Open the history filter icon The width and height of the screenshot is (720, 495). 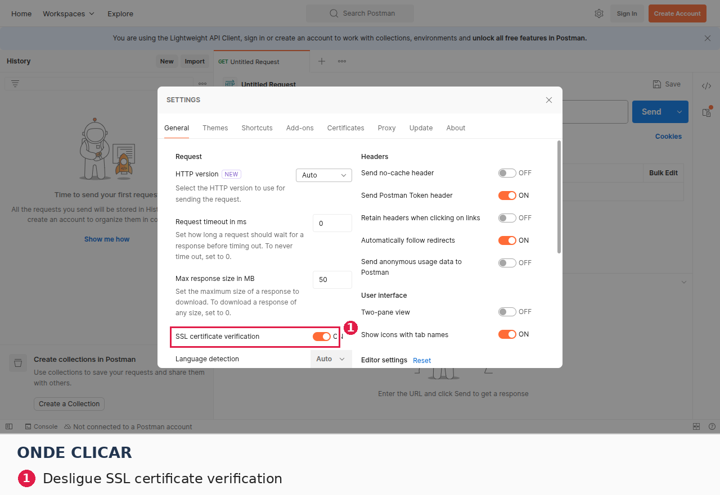[x=15, y=84]
